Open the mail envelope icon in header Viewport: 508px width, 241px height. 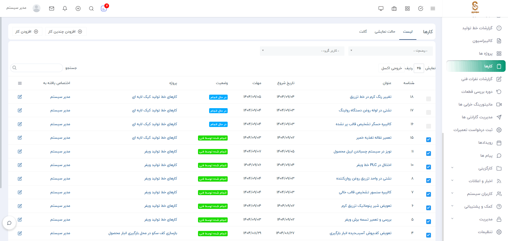(x=52, y=8)
